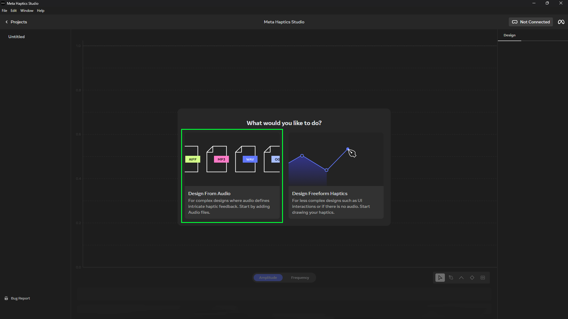
Task: Activate the split/trim brackets tool
Action: 483,278
